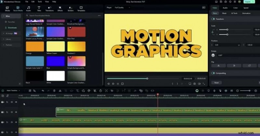Mute the MOTION text track

coord(12,122)
